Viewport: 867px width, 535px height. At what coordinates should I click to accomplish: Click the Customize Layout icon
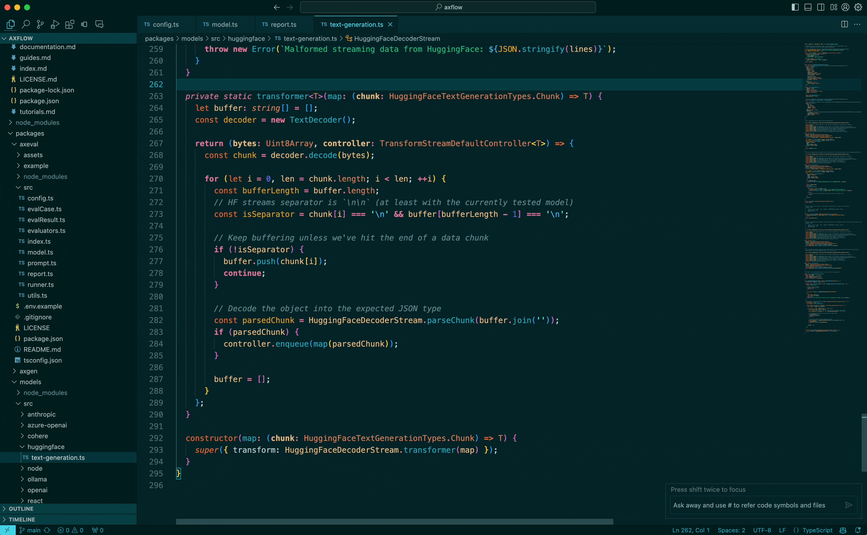tap(834, 7)
